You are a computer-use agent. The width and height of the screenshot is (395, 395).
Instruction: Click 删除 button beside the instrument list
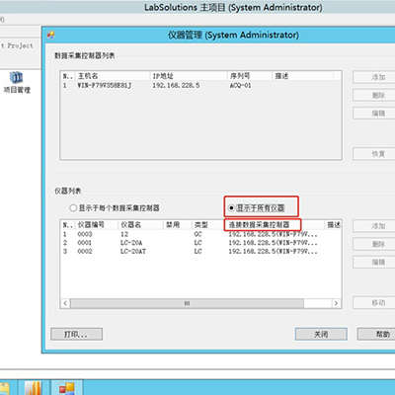[374, 244]
